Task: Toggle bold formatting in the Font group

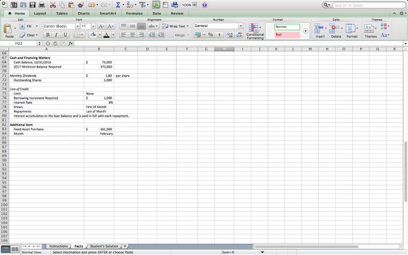Action: 47,35
